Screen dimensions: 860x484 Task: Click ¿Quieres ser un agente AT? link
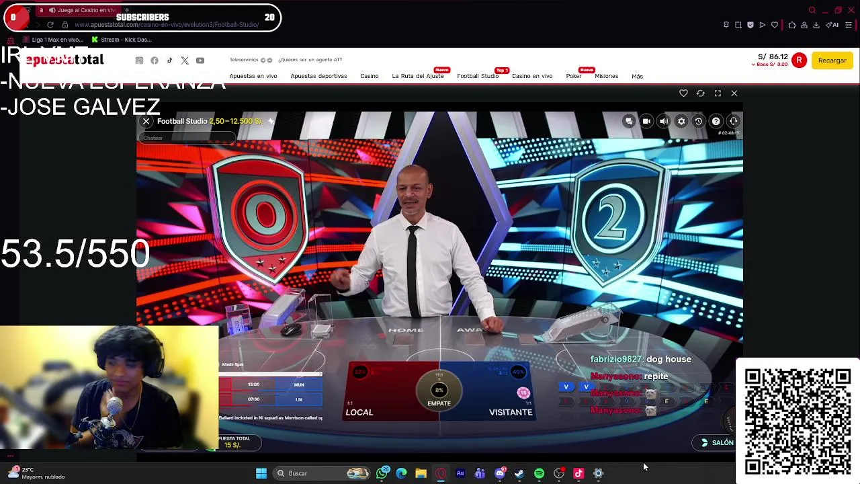[x=310, y=60]
